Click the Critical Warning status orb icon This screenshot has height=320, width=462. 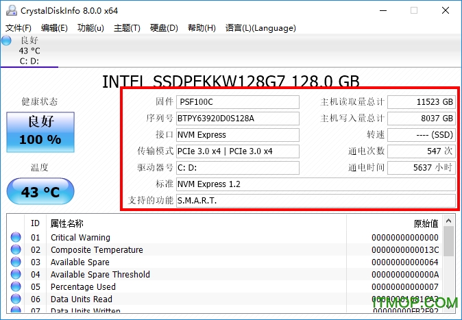pos(16,238)
